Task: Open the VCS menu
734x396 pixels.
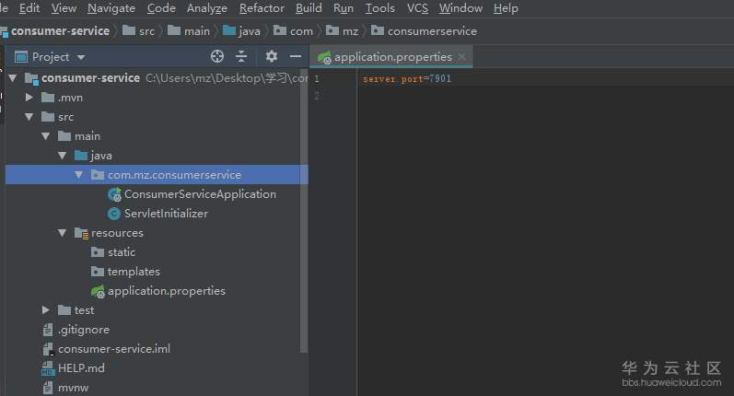Action: (417, 8)
